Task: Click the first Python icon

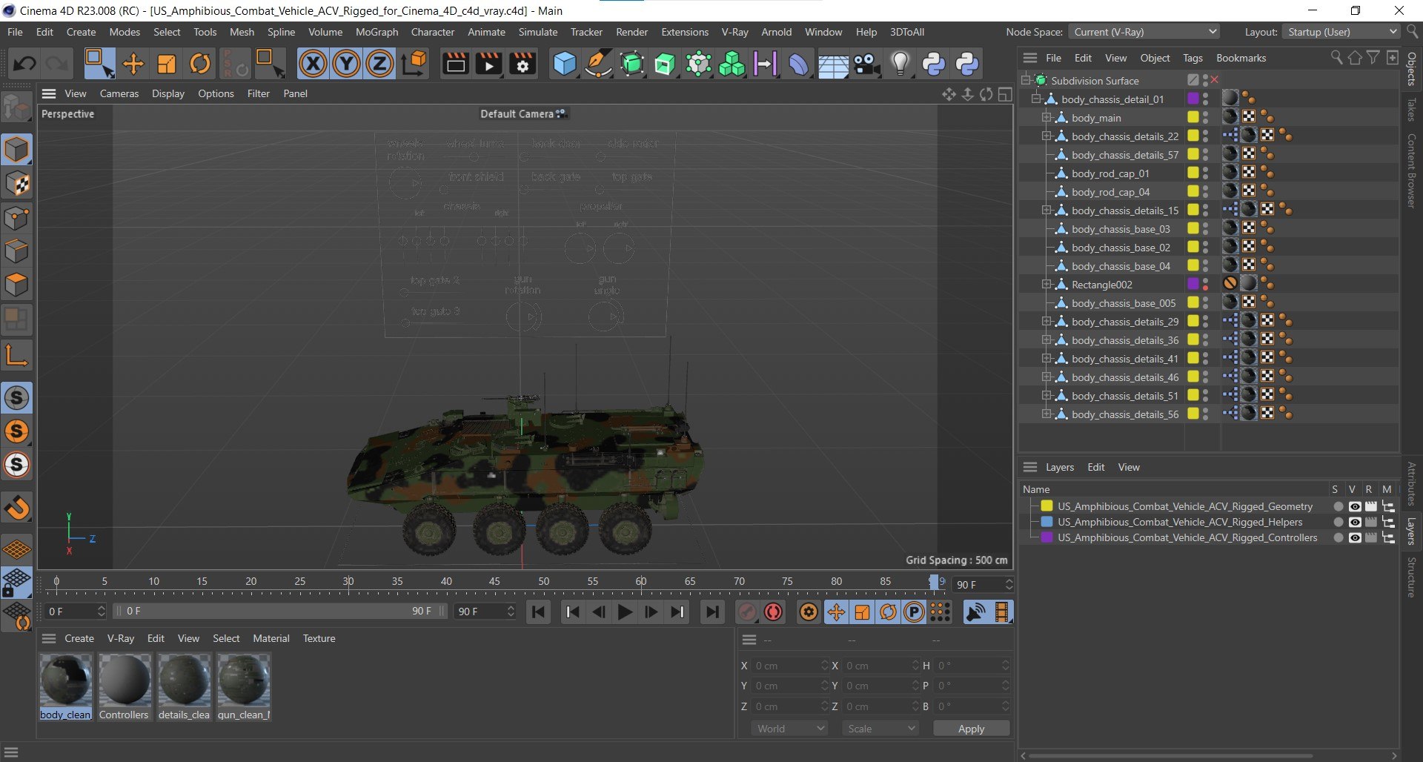Action: click(934, 64)
